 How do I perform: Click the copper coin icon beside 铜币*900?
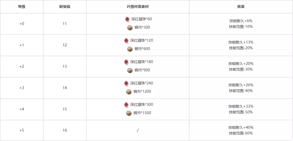coord(130,70)
